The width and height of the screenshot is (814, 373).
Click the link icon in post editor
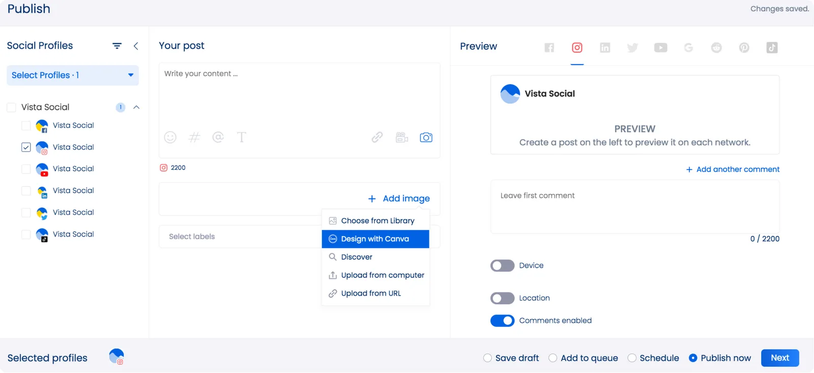(x=377, y=137)
